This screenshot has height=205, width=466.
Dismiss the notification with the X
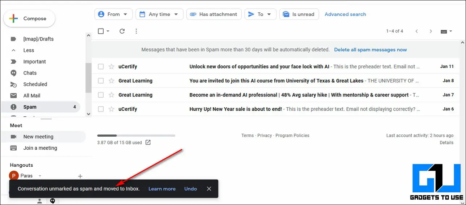[209, 189]
